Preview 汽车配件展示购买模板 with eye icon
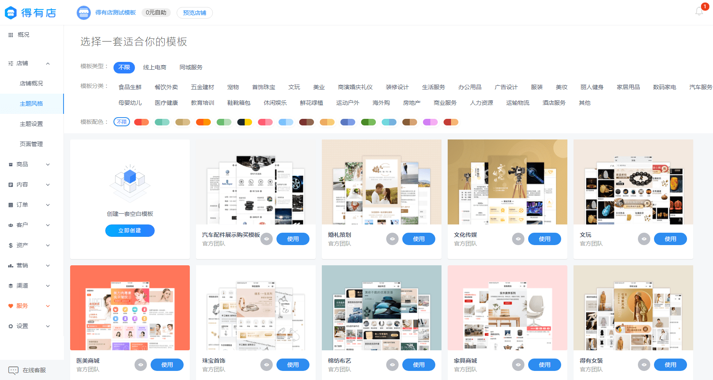The image size is (713, 380). click(x=267, y=239)
